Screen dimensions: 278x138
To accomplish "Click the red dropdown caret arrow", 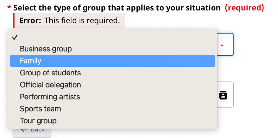I will [x=222, y=45].
